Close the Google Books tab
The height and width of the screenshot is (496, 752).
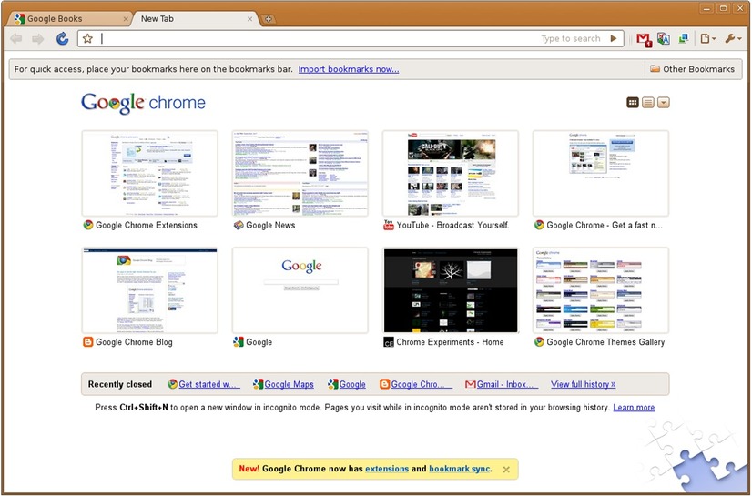coord(126,19)
